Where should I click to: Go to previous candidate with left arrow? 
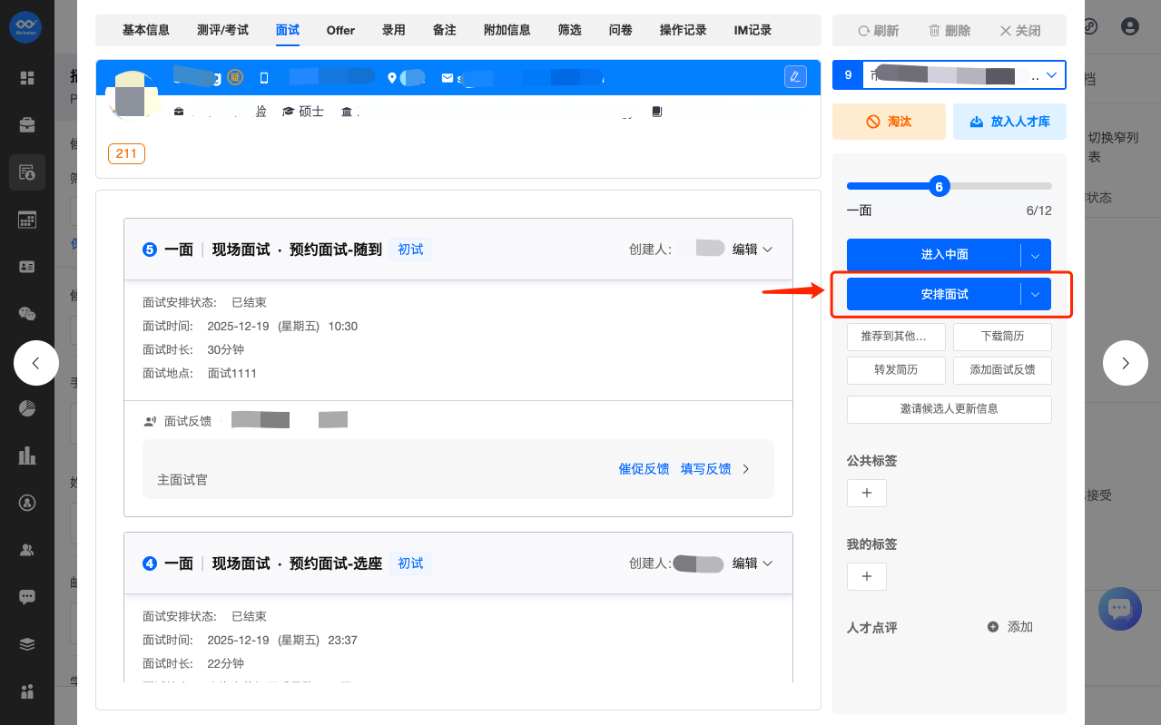pos(36,363)
